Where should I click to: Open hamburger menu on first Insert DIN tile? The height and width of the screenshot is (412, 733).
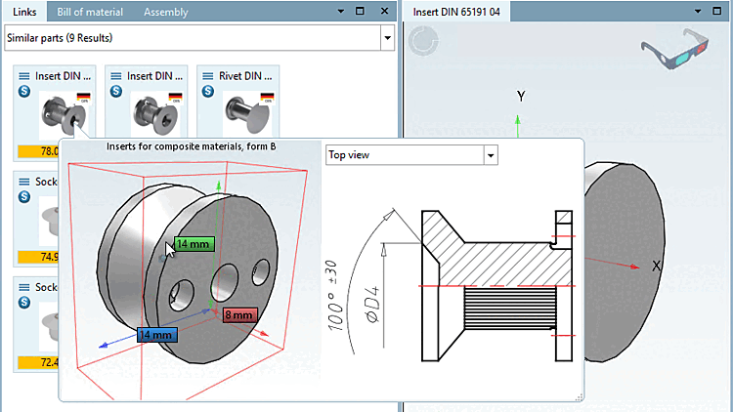[24, 76]
